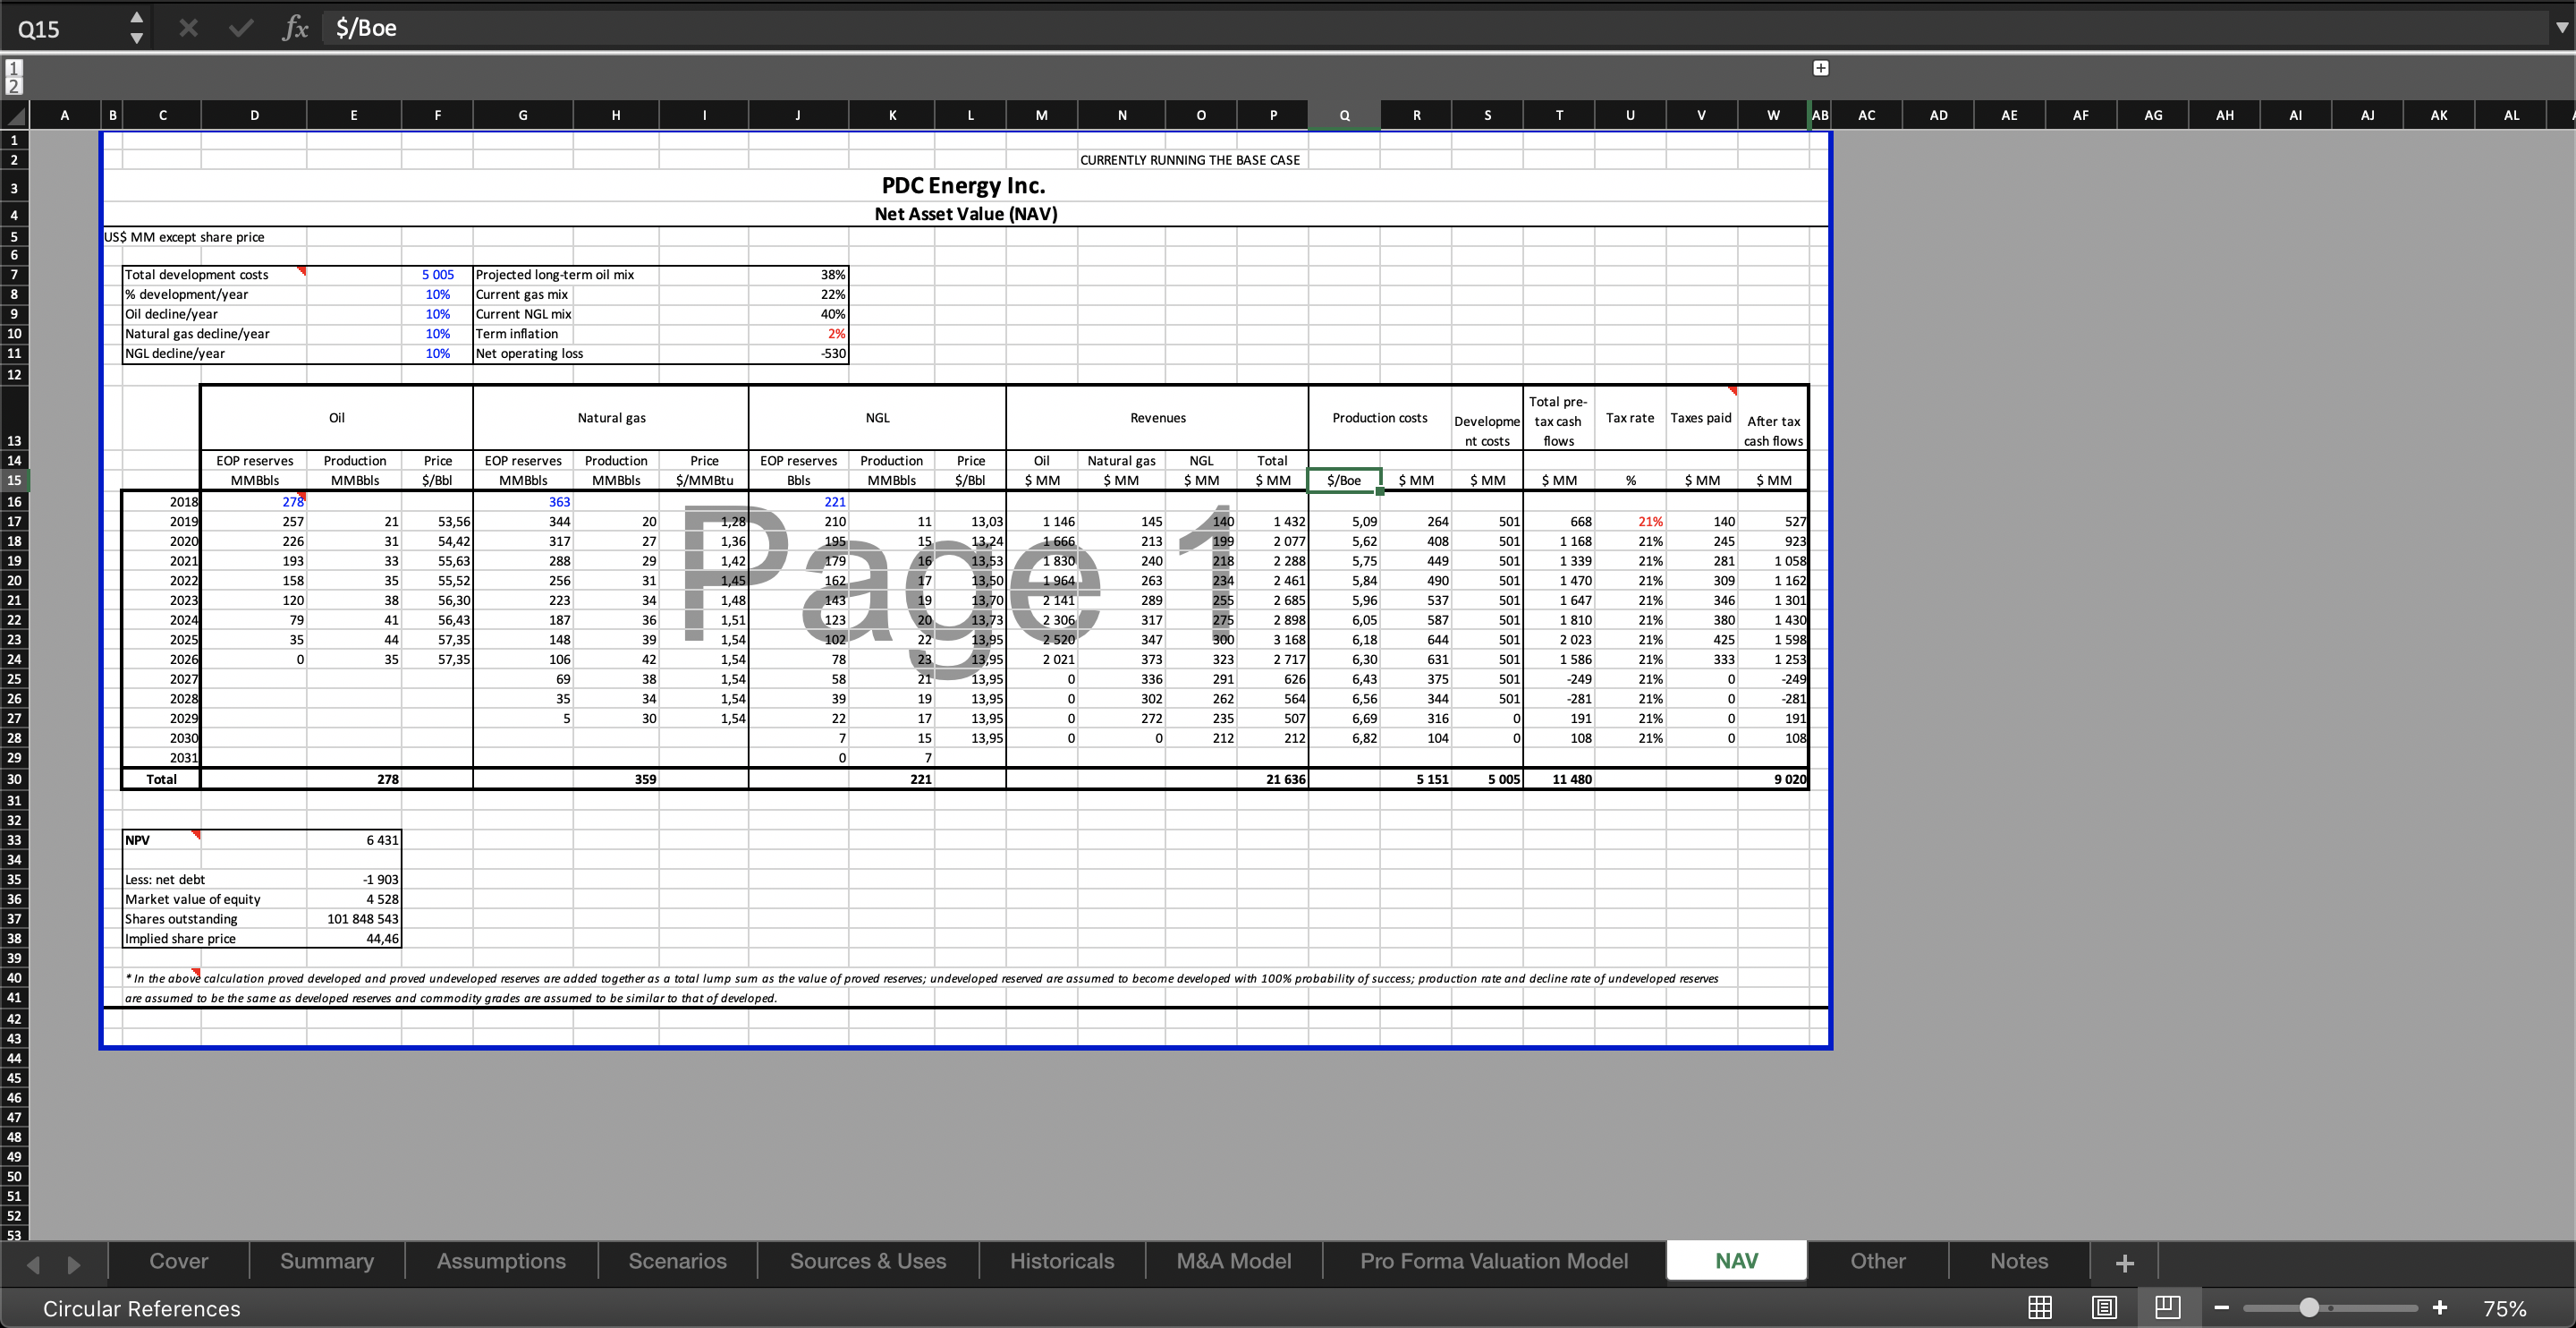The image size is (2576, 1328).
Task: Select column AB header
Action: coord(1820,115)
